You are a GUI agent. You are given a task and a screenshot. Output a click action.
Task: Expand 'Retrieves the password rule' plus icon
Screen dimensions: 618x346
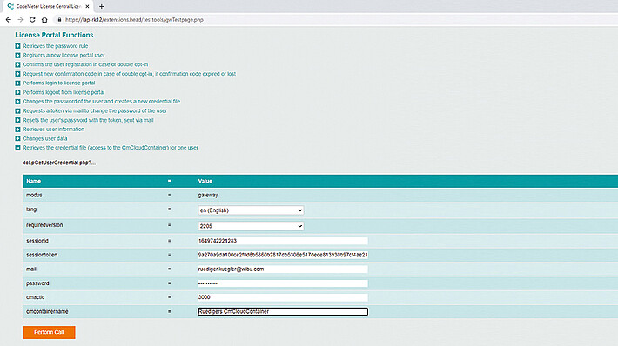pos(17,46)
